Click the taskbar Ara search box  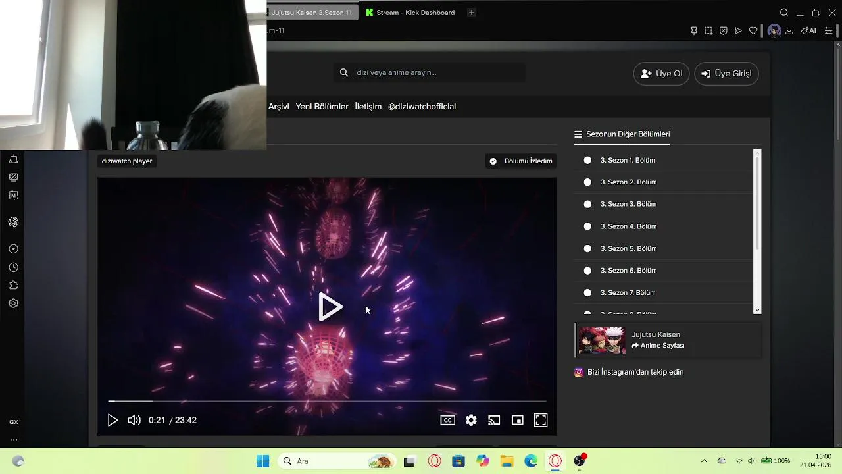336,461
